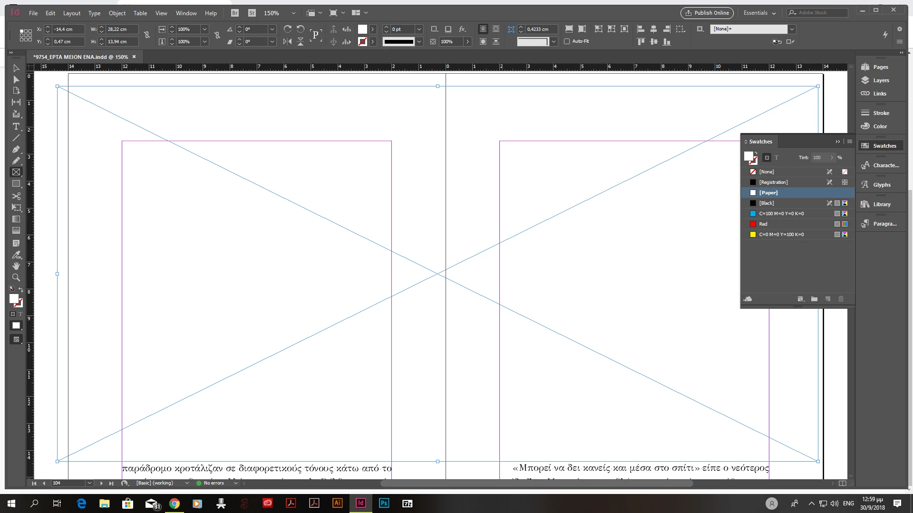Image resolution: width=913 pixels, height=513 pixels.
Task: Open the Essentials workspace dropdown
Action: [x=760, y=13]
